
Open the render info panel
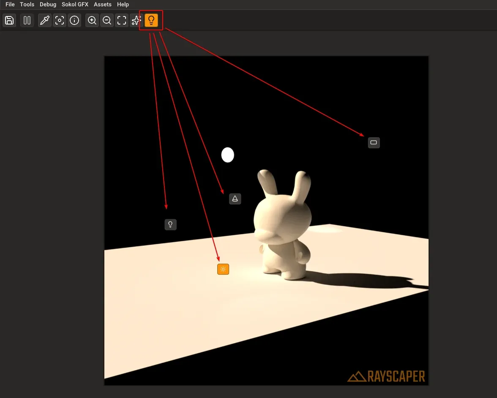pyautogui.click(x=74, y=20)
